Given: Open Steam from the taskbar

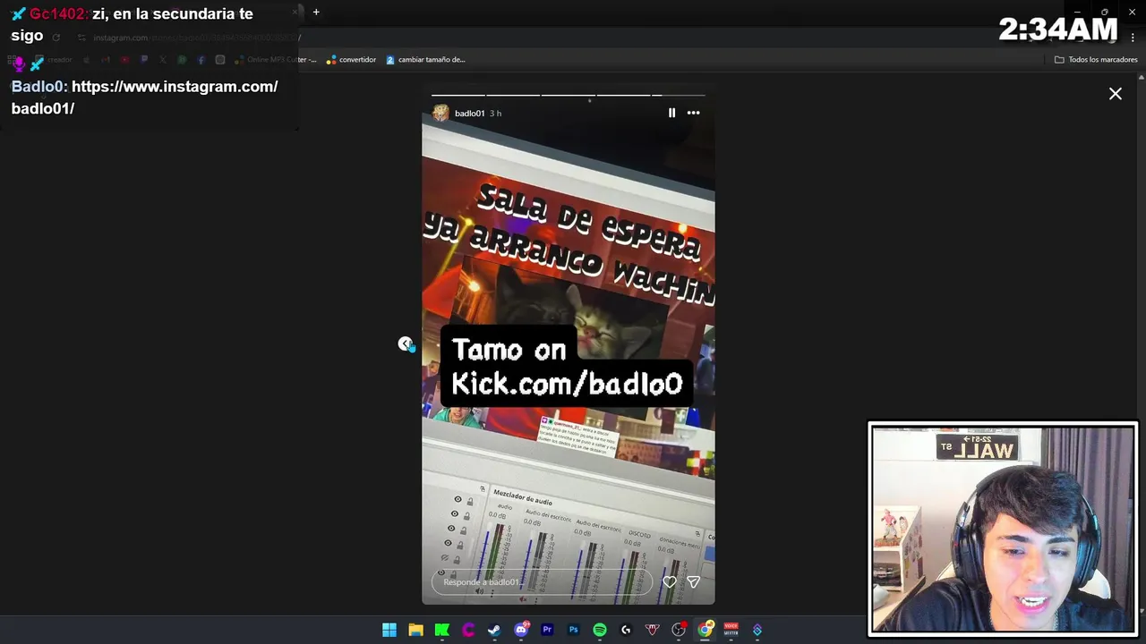Looking at the screenshot, I should [x=494, y=630].
